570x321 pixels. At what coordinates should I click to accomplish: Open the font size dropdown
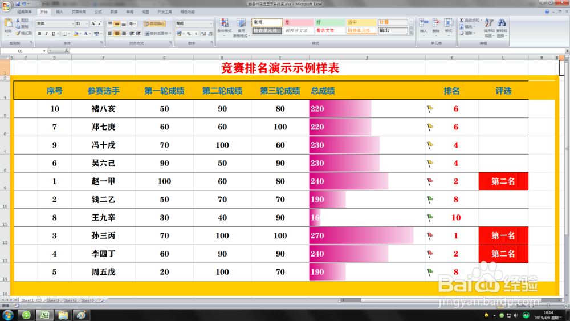pyautogui.click(x=87, y=23)
